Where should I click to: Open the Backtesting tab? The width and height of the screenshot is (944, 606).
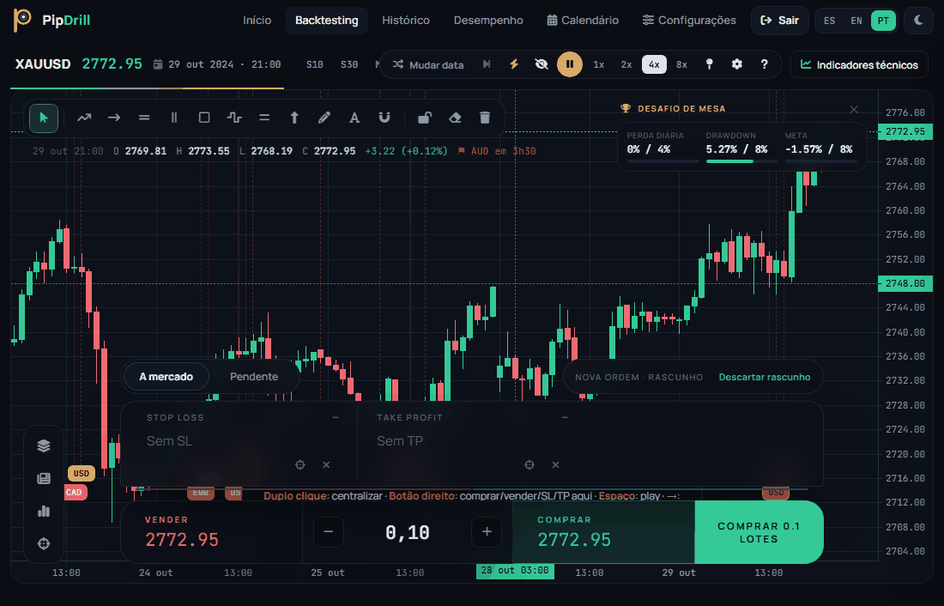327,21
